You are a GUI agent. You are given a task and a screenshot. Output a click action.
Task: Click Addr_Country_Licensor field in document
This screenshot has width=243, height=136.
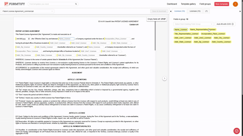(x=46, y=47)
